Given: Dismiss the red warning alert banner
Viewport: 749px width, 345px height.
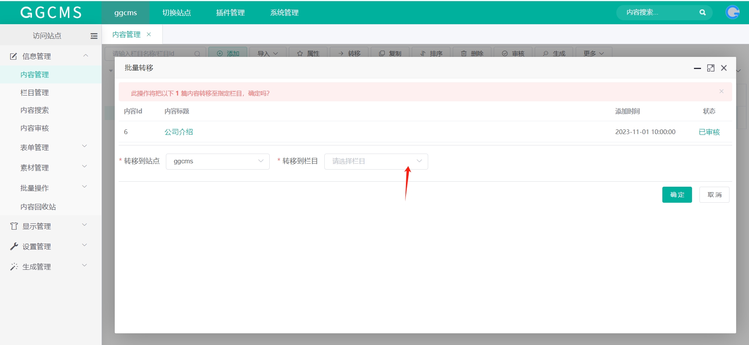Looking at the screenshot, I should click(x=721, y=91).
